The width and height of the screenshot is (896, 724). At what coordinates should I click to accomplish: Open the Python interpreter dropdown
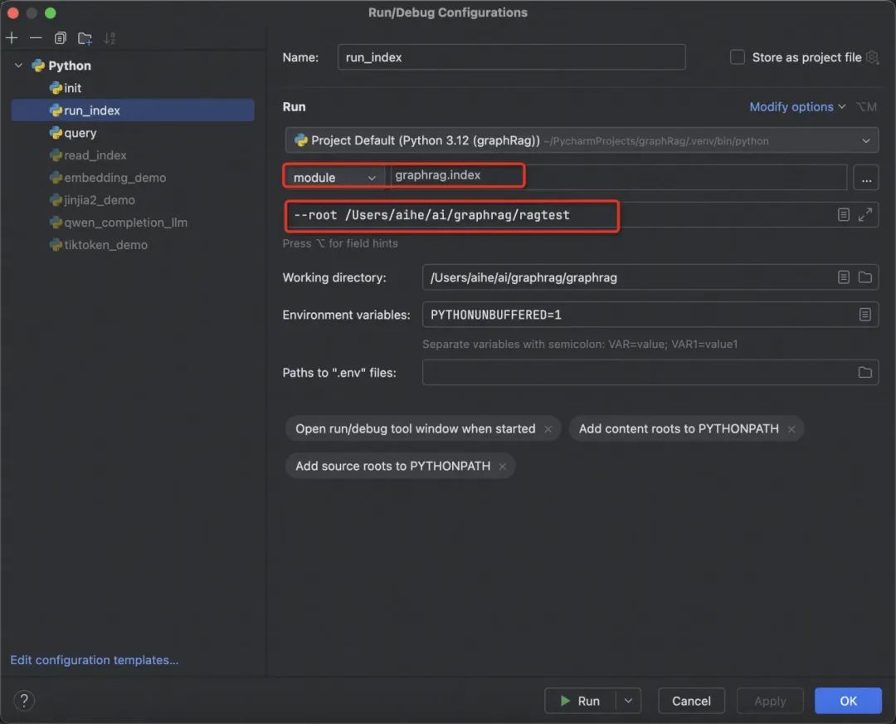coord(866,140)
